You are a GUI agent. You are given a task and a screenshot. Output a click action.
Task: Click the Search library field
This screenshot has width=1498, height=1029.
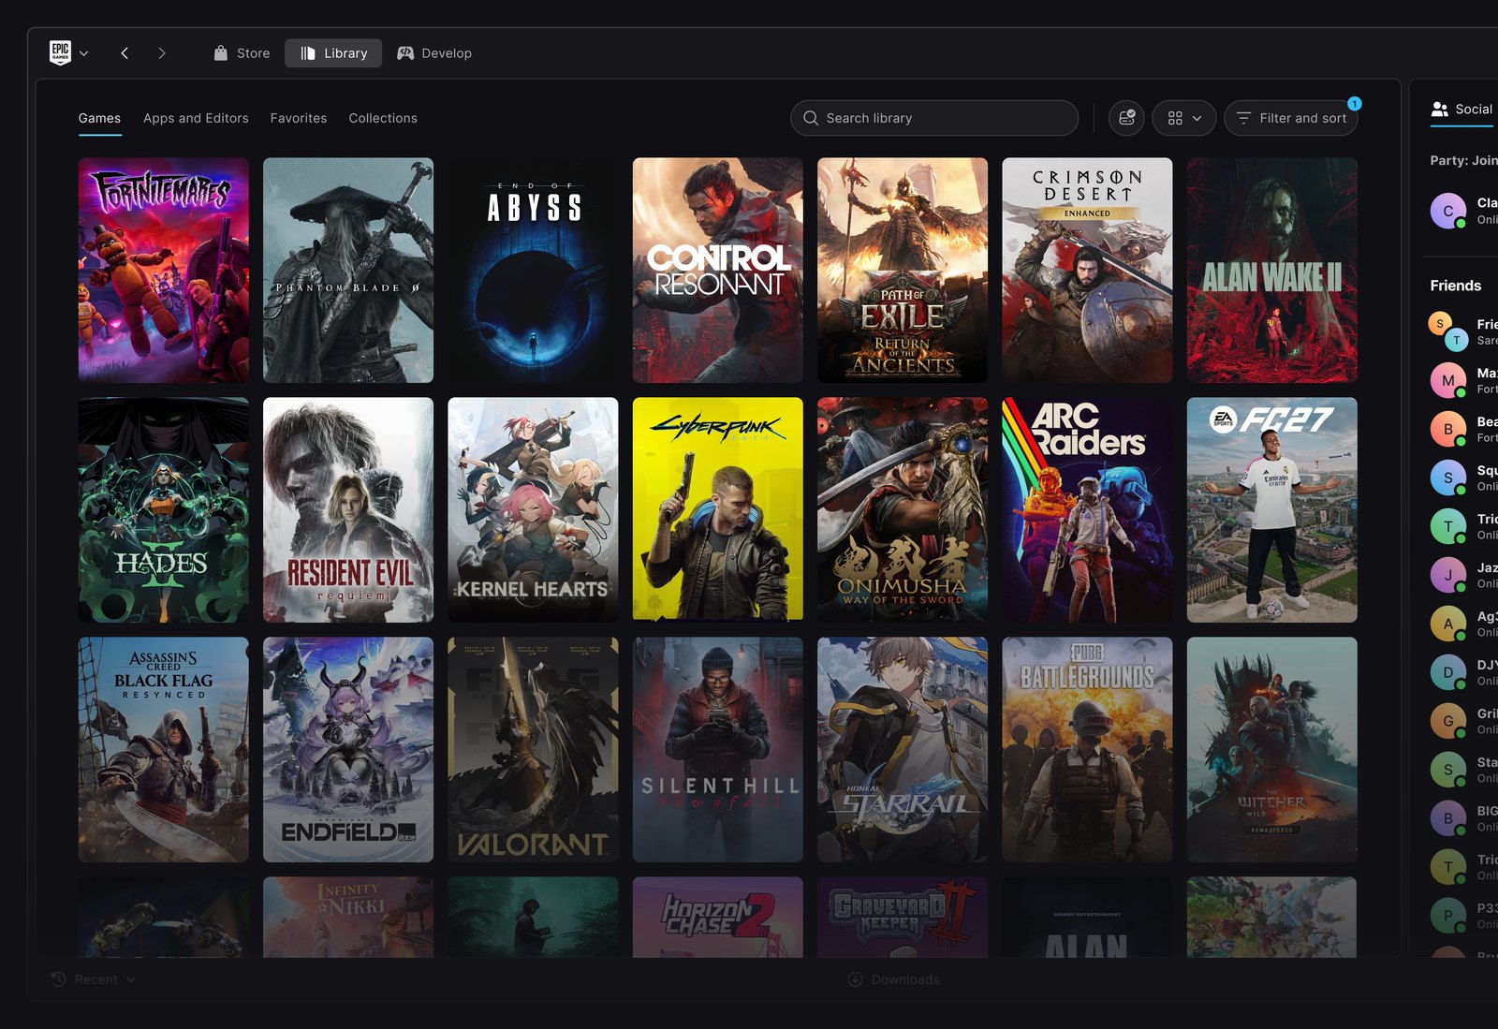934,118
